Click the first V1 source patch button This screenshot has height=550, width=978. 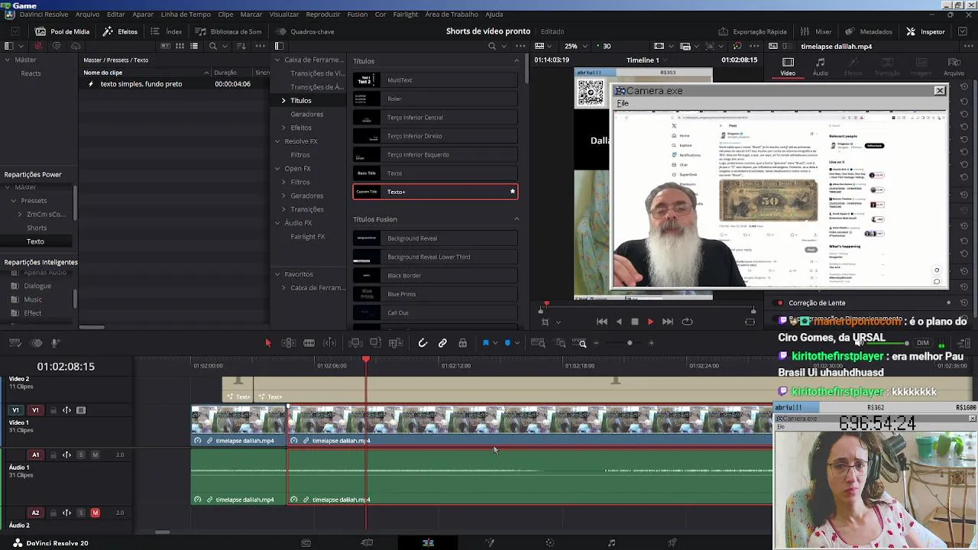click(15, 410)
